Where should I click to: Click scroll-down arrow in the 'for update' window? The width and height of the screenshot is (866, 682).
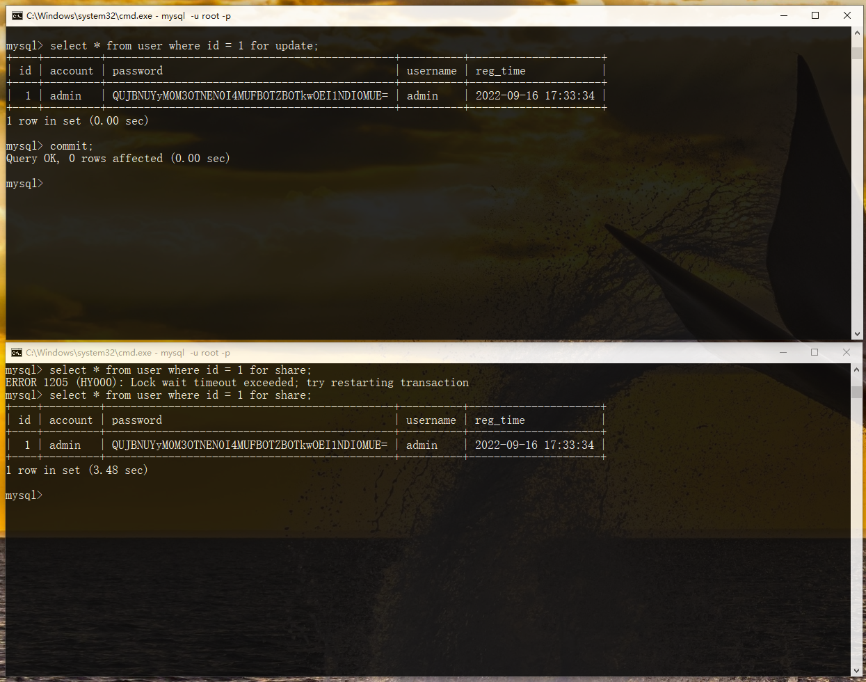tap(857, 333)
